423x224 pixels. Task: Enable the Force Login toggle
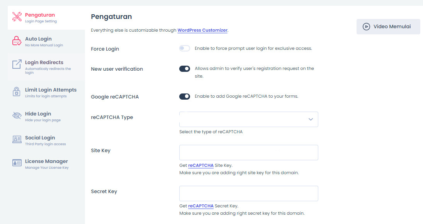point(185,49)
